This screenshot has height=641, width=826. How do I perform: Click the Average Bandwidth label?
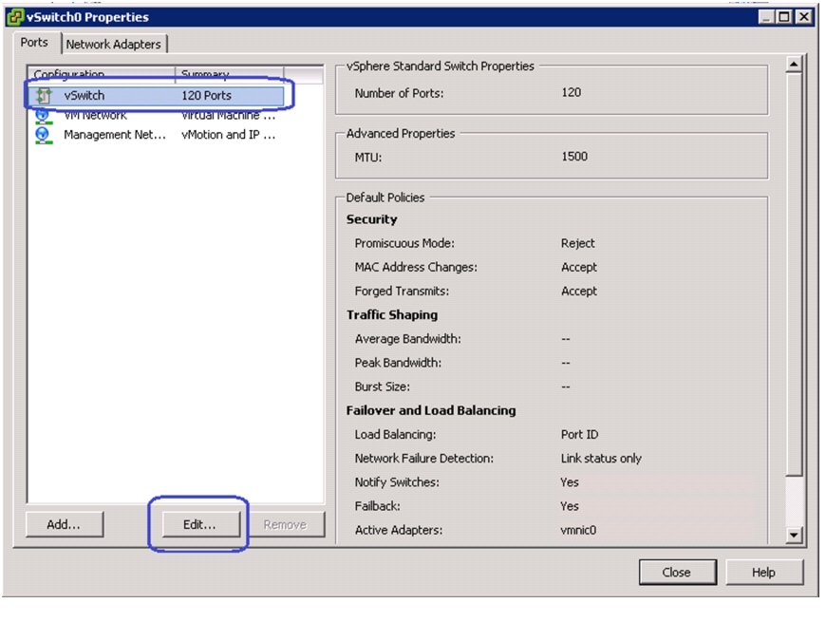pos(407,339)
